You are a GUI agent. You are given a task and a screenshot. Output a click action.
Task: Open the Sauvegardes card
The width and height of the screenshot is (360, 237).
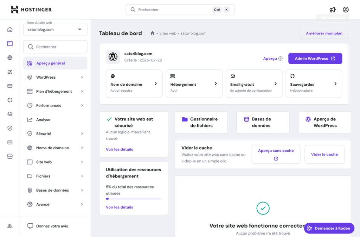click(314, 84)
